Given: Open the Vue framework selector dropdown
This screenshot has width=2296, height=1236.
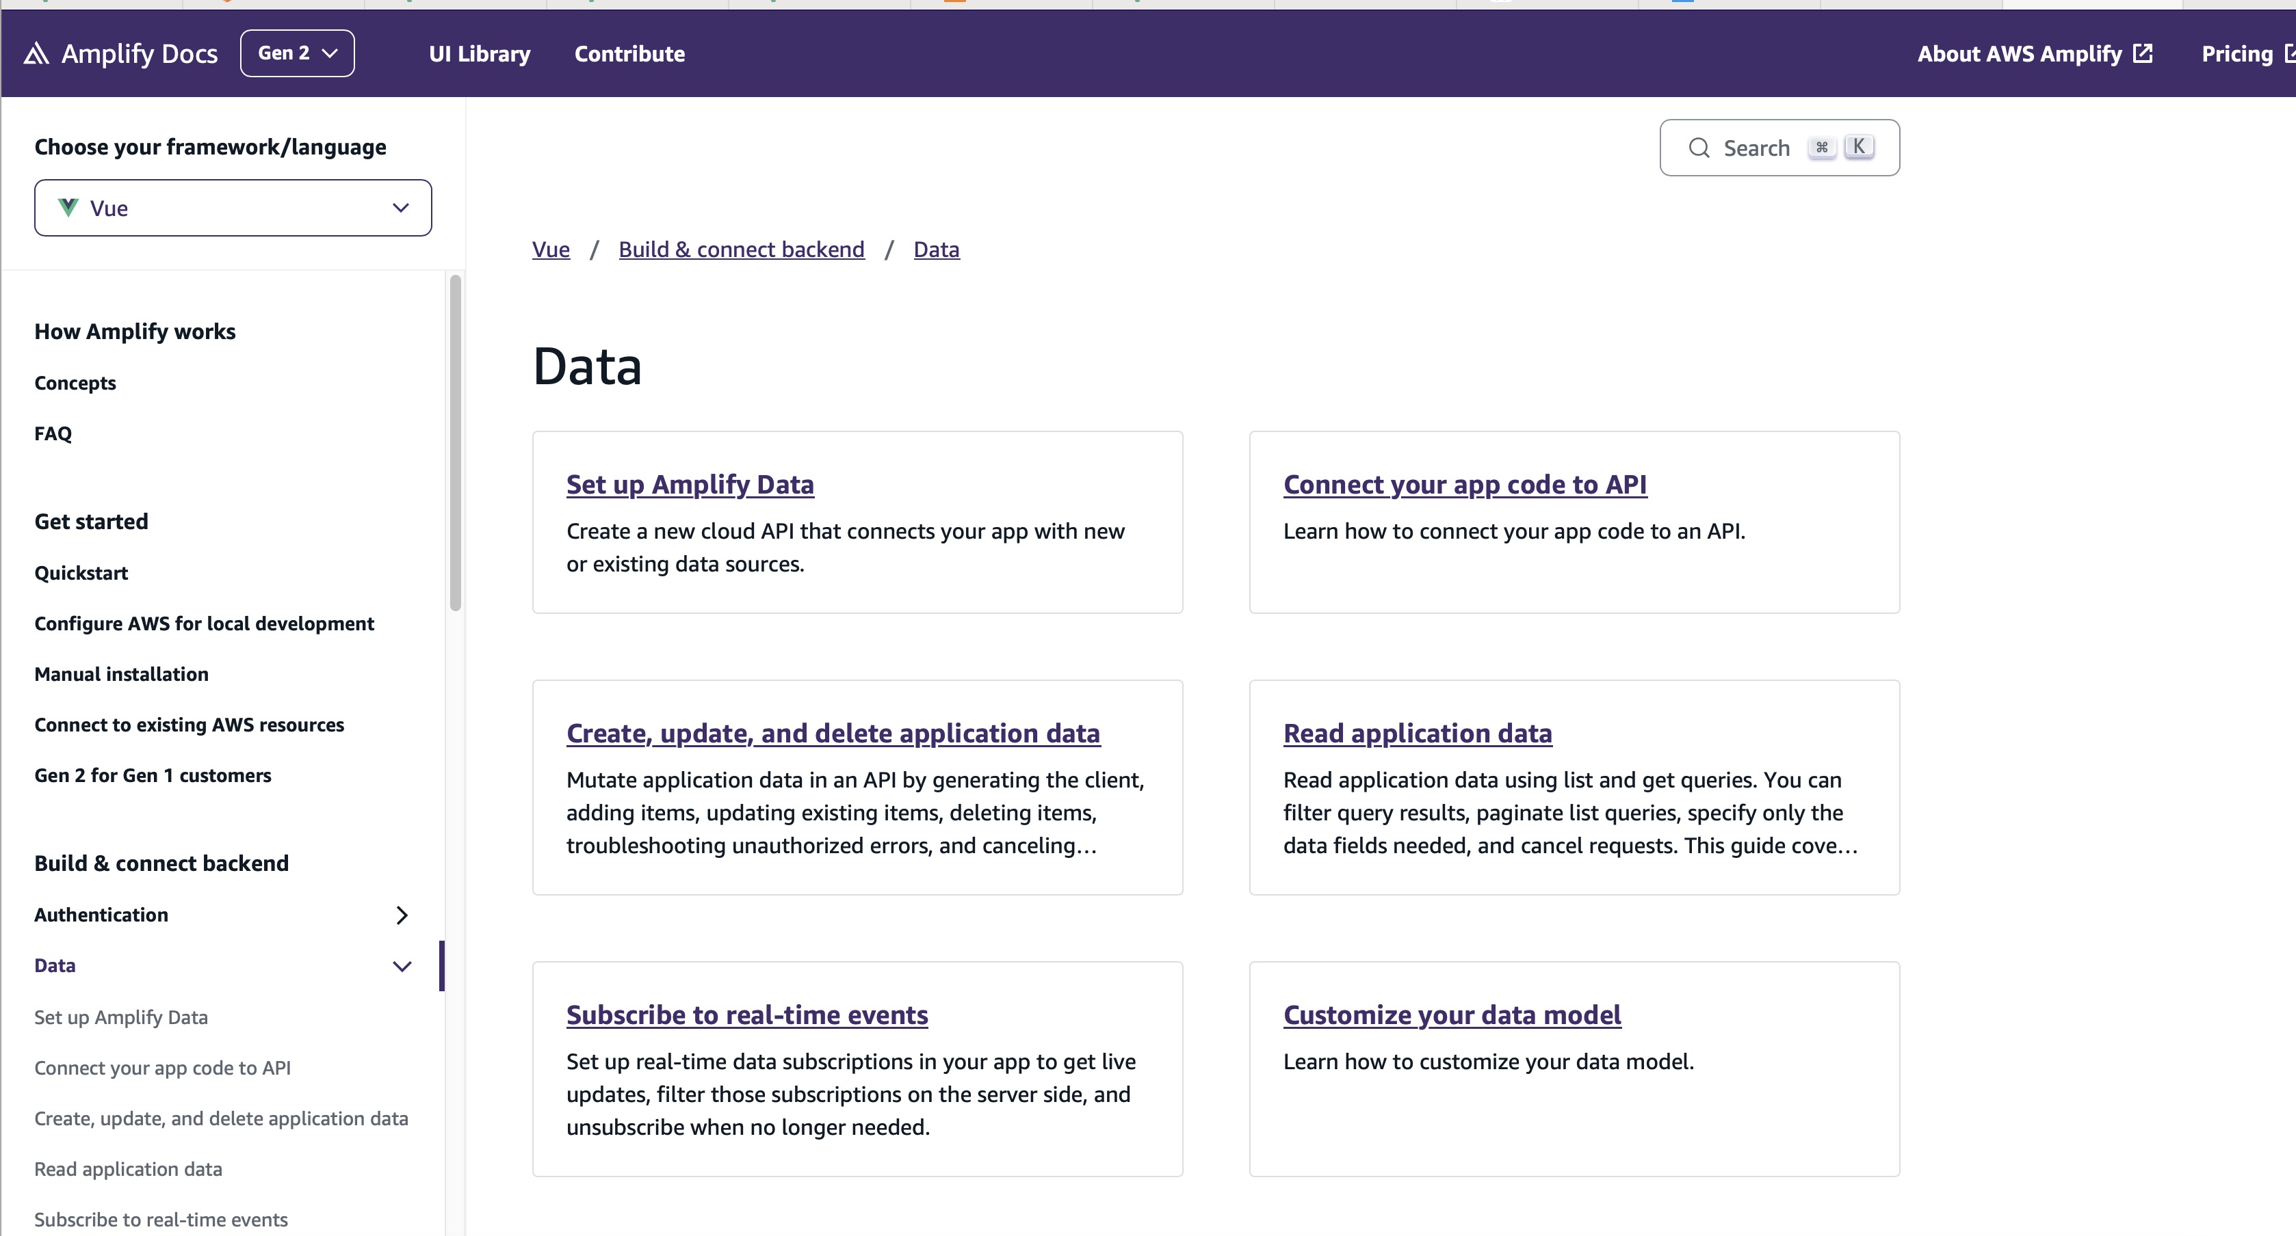Looking at the screenshot, I should [233, 209].
